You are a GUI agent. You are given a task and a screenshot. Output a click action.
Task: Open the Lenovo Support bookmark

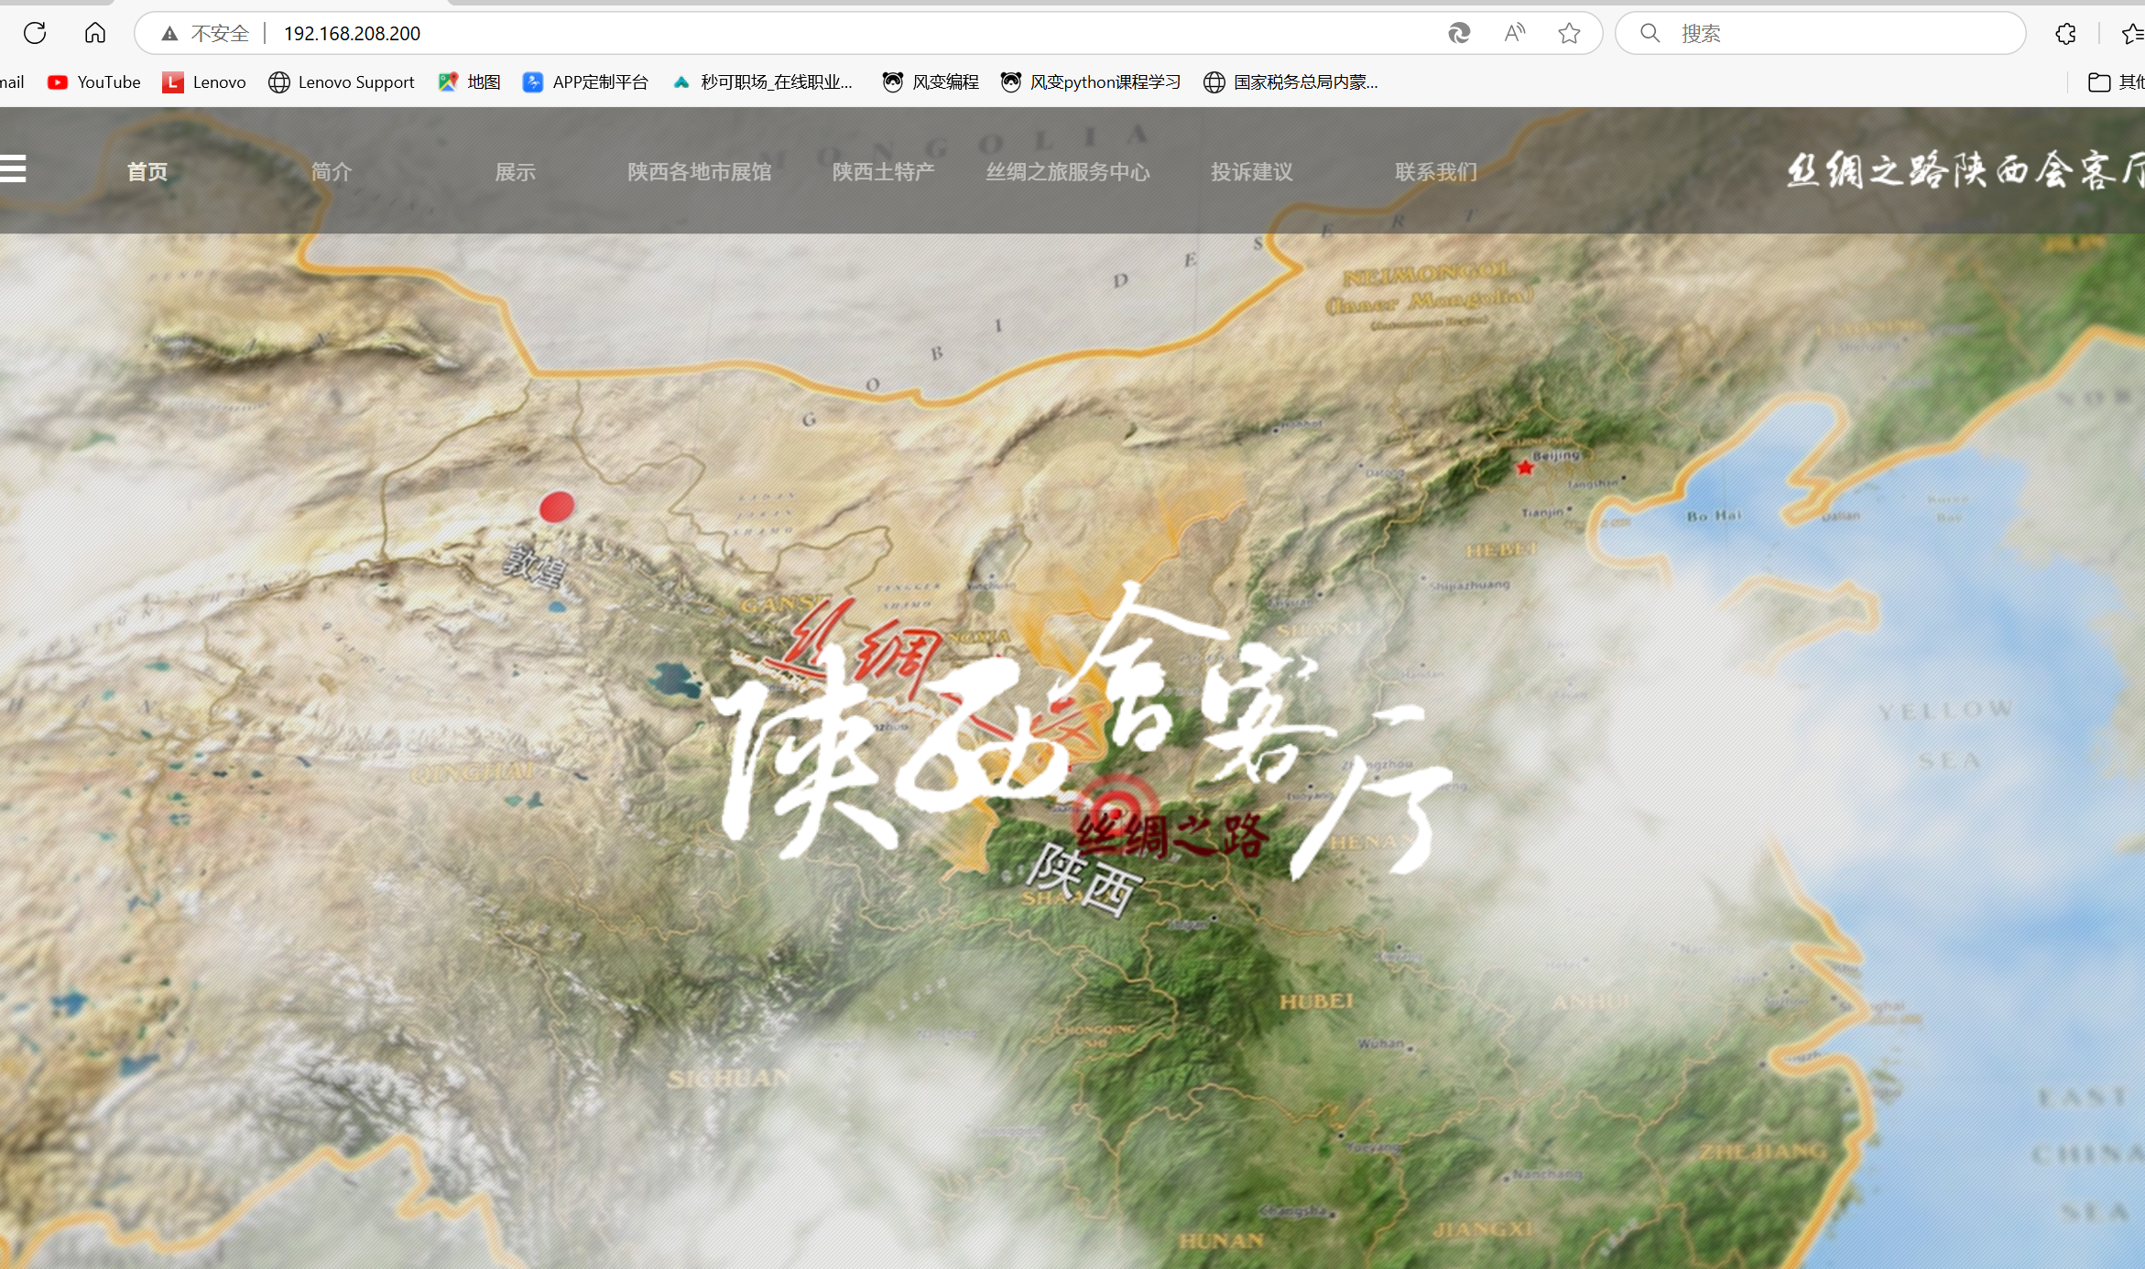coord(342,82)
